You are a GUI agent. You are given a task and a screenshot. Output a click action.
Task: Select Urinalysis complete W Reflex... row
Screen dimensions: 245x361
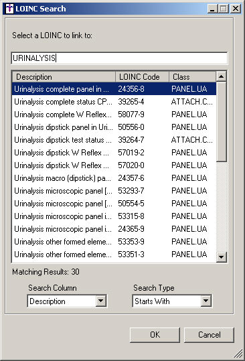[114, 115]
